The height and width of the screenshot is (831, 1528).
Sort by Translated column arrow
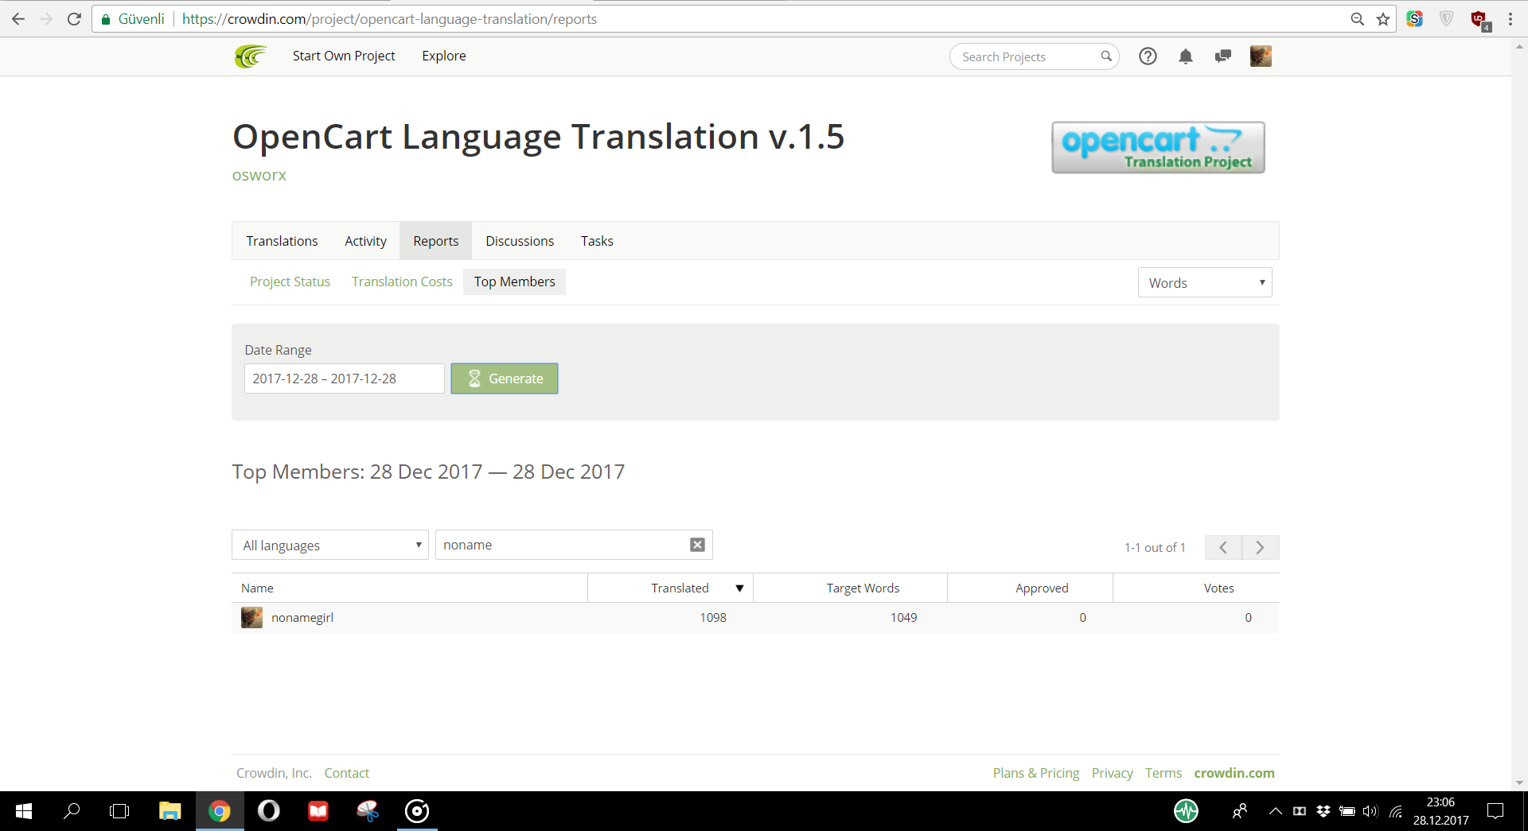click(739, 588)
